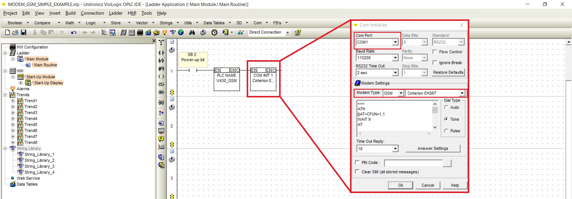572x199 pixels.
Task: Select the direct coil ladder element
Action: point(161,77)
